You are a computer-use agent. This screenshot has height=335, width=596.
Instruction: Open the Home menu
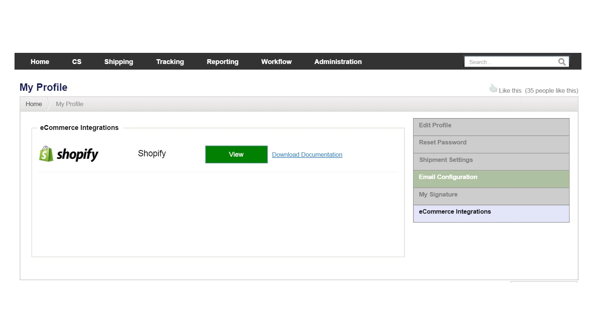[40, 62]
